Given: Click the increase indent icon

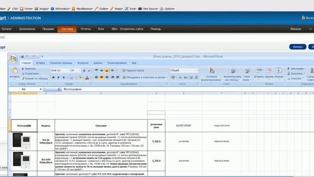Looking at the screenshot, I should pos(118,77).
